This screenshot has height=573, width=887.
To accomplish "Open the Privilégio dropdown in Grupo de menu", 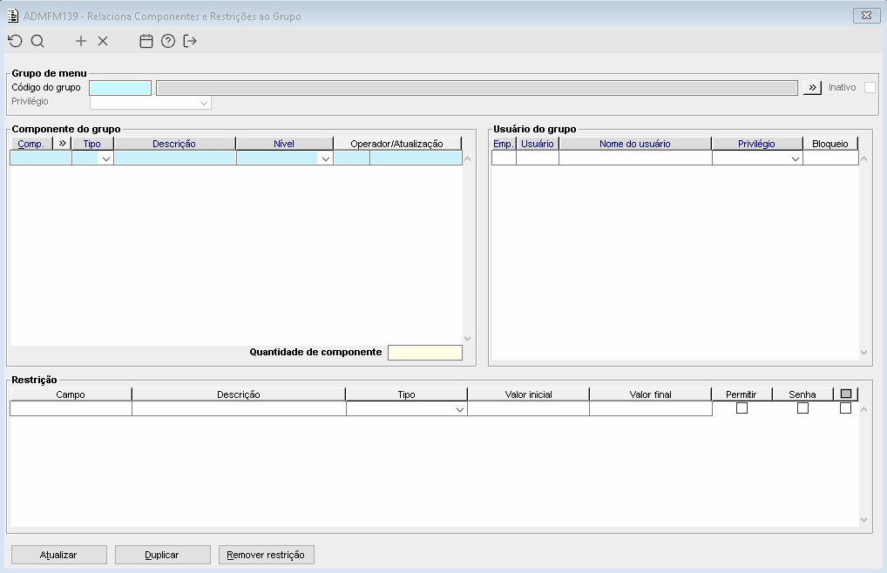I will (x=204, y=103).
